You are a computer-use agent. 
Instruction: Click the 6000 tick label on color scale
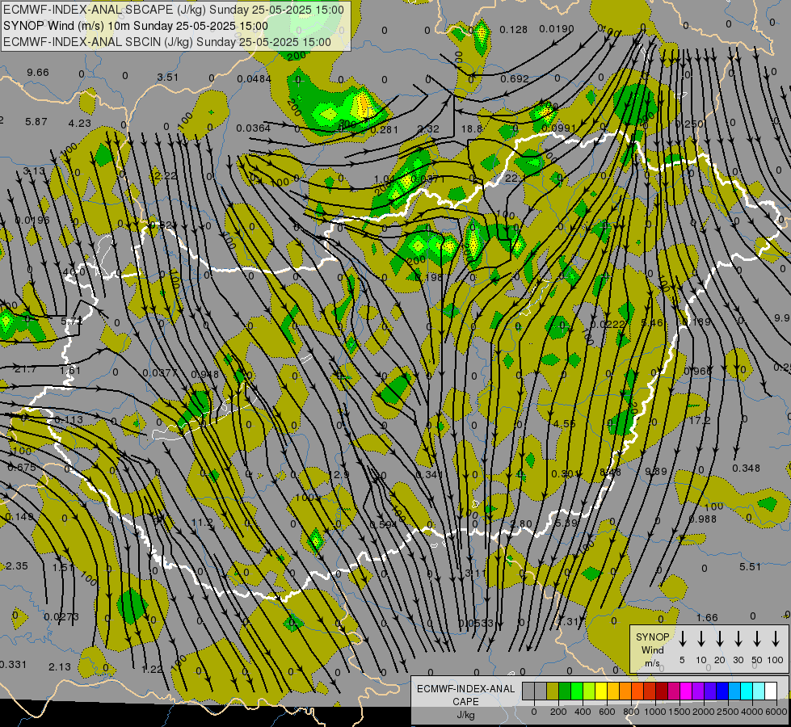(777, 712)
